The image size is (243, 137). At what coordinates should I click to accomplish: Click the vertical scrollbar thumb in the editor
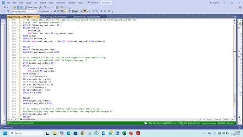coord(235,98)
